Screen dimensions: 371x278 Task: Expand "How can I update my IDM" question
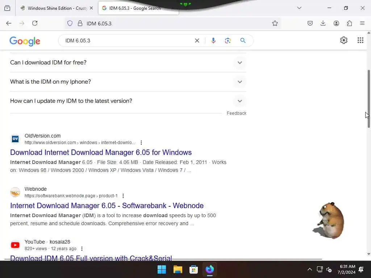coord(128,101)
